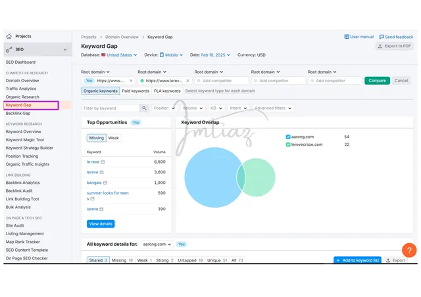
Task: Switch to the Strong keywords tab
Action: coord(164,260)
